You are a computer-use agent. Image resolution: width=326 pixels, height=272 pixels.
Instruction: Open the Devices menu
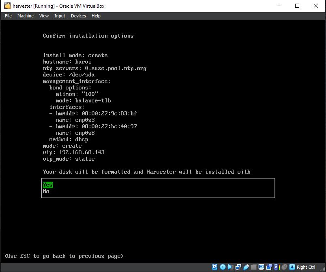(x=78, y=16)
